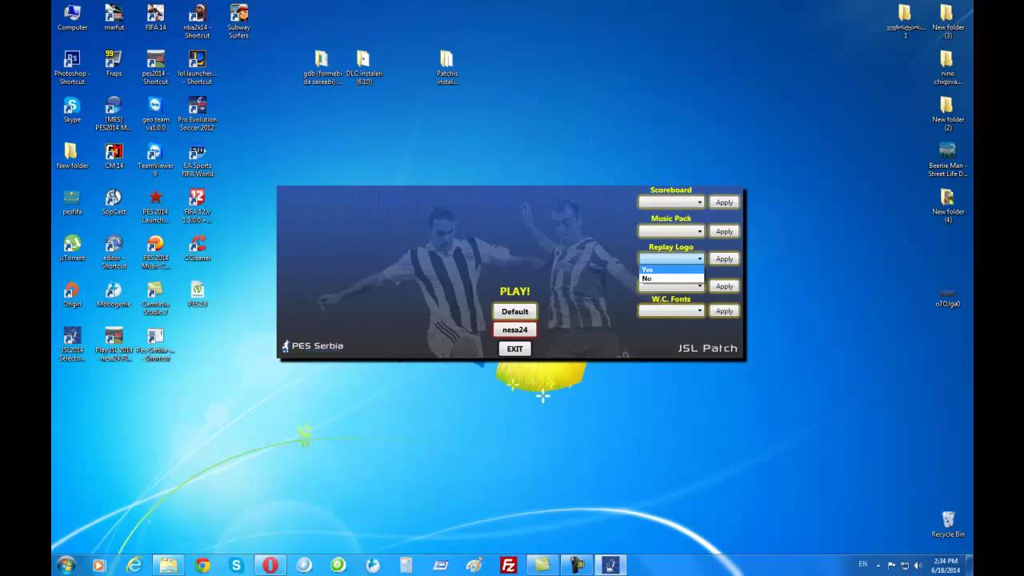
Task: Select the Camtasia Studio 7 icon
Action: pos(155,298)
